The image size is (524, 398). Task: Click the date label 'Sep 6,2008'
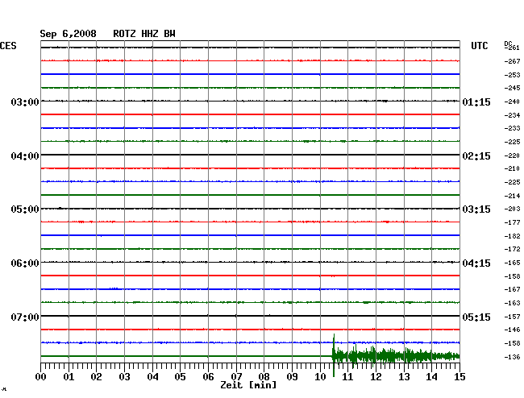point(68,34)
